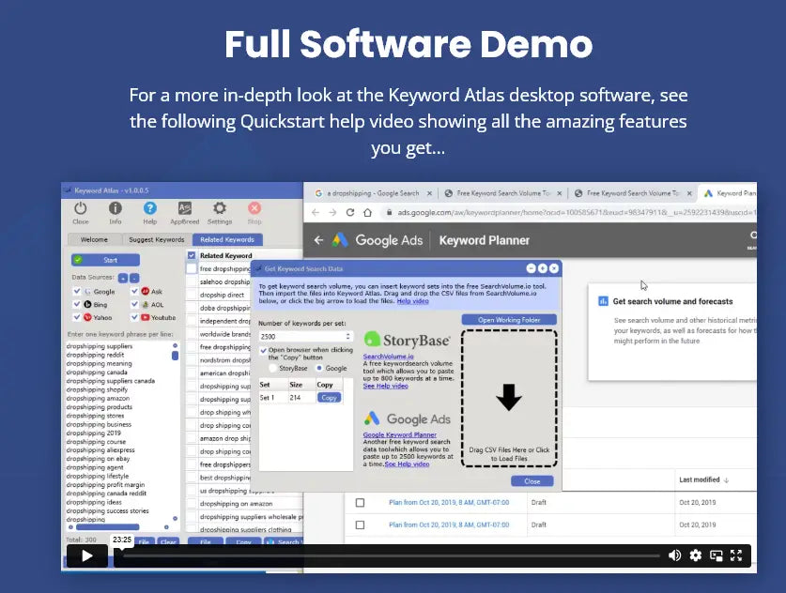Click dropshipping shopify in the keyword list
The height and width of the screenshot is (593, 786).
coord(97,389)
